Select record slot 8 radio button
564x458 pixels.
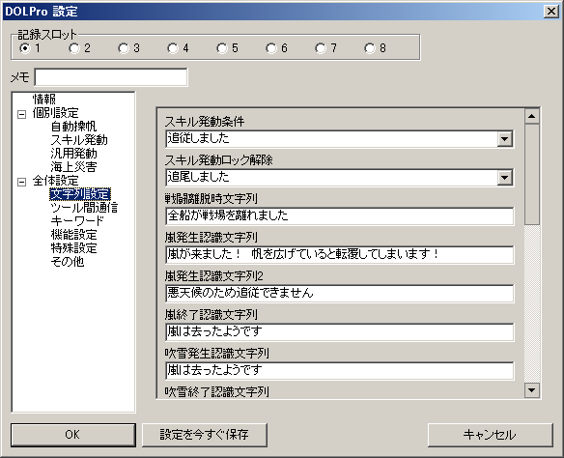coord(370,48)
